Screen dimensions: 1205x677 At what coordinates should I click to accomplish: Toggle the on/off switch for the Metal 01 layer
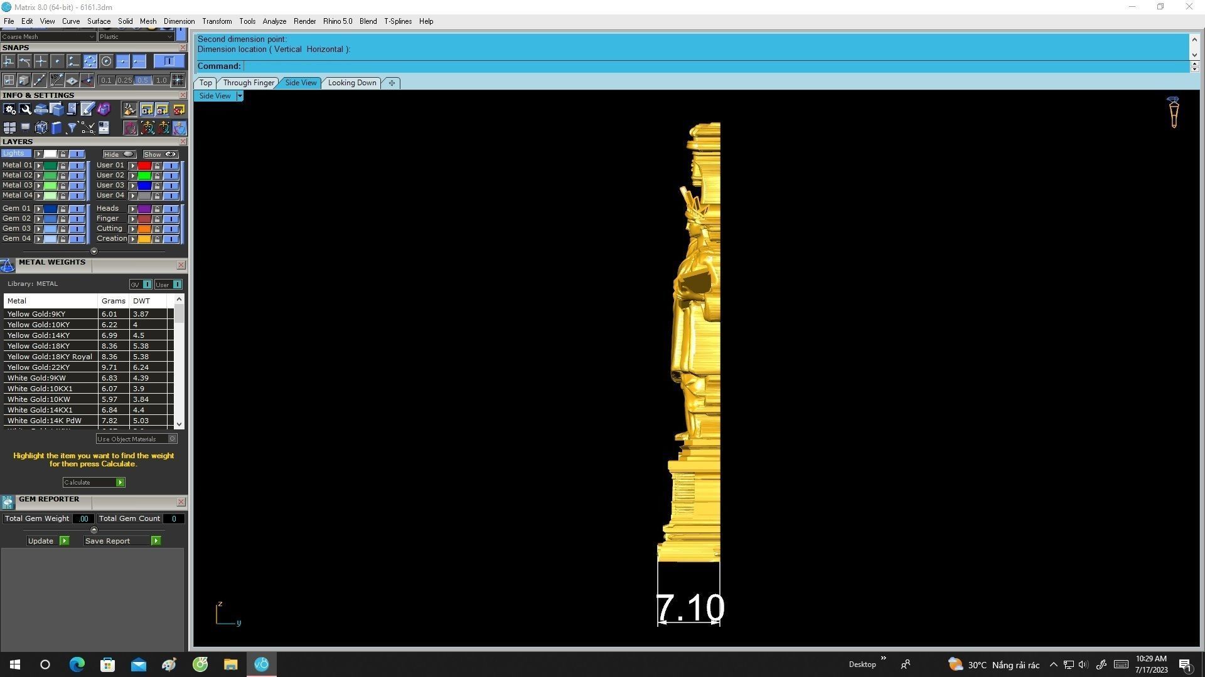pos(77,165)
